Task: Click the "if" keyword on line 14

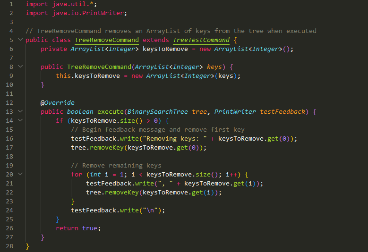Action: tap(60, 120)
